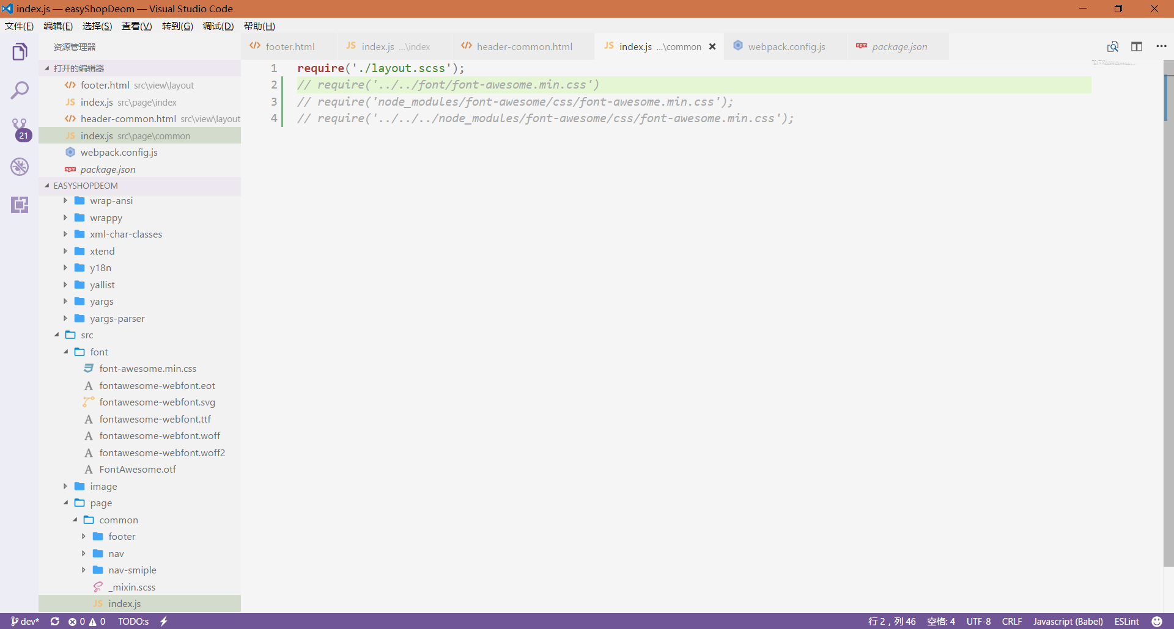Split the editor with the split icon
This screenshot has width=1174, height=629.
click(1137, 46)
